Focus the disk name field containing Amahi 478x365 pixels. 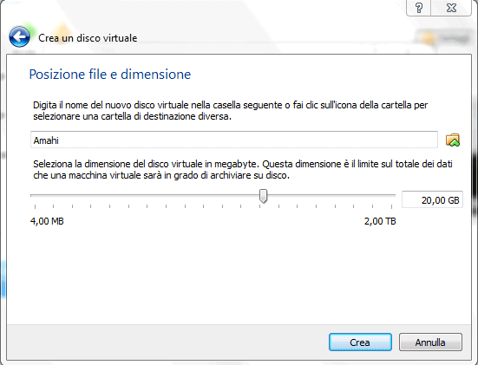click(x=234, y=140)
